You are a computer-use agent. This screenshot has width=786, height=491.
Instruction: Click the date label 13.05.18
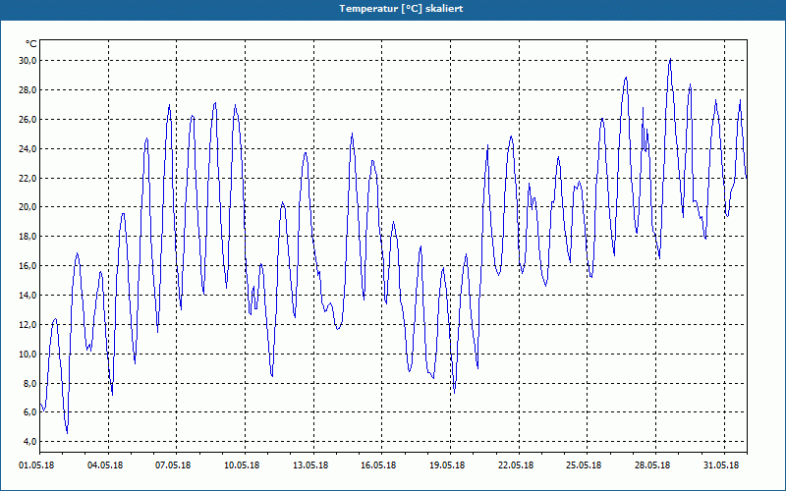tap(310, 465)
